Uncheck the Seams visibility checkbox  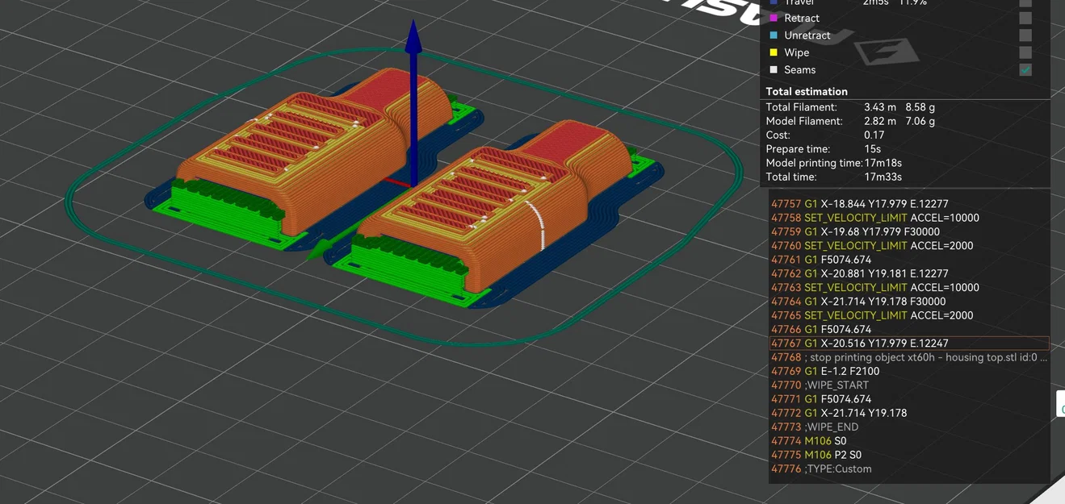pyautogui.click(x=1025, y=70)
